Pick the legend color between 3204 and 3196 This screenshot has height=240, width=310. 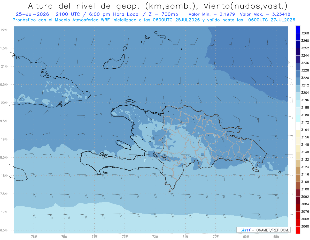click(x=298, y=96)
